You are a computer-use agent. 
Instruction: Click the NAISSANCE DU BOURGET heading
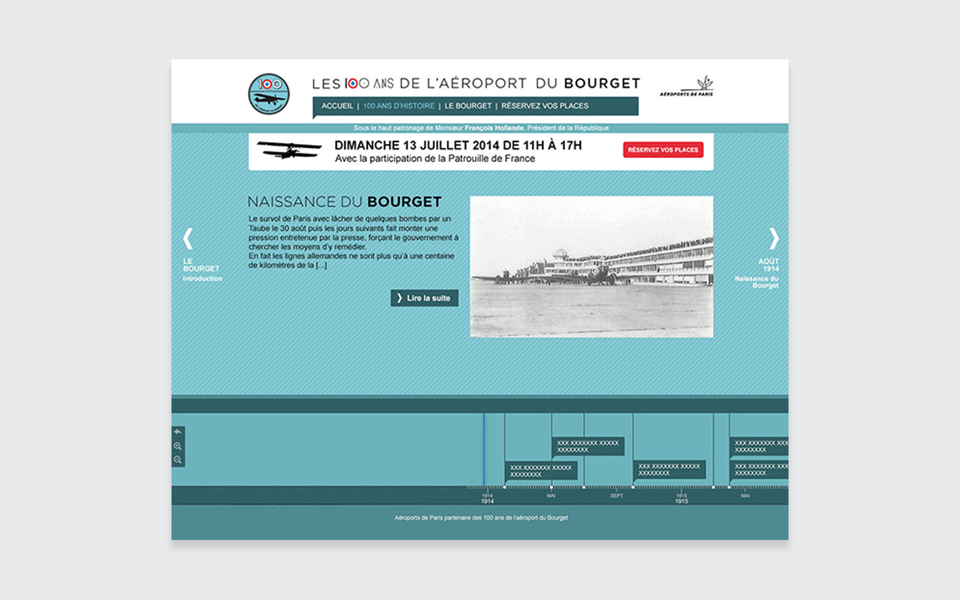pos(344,202)
